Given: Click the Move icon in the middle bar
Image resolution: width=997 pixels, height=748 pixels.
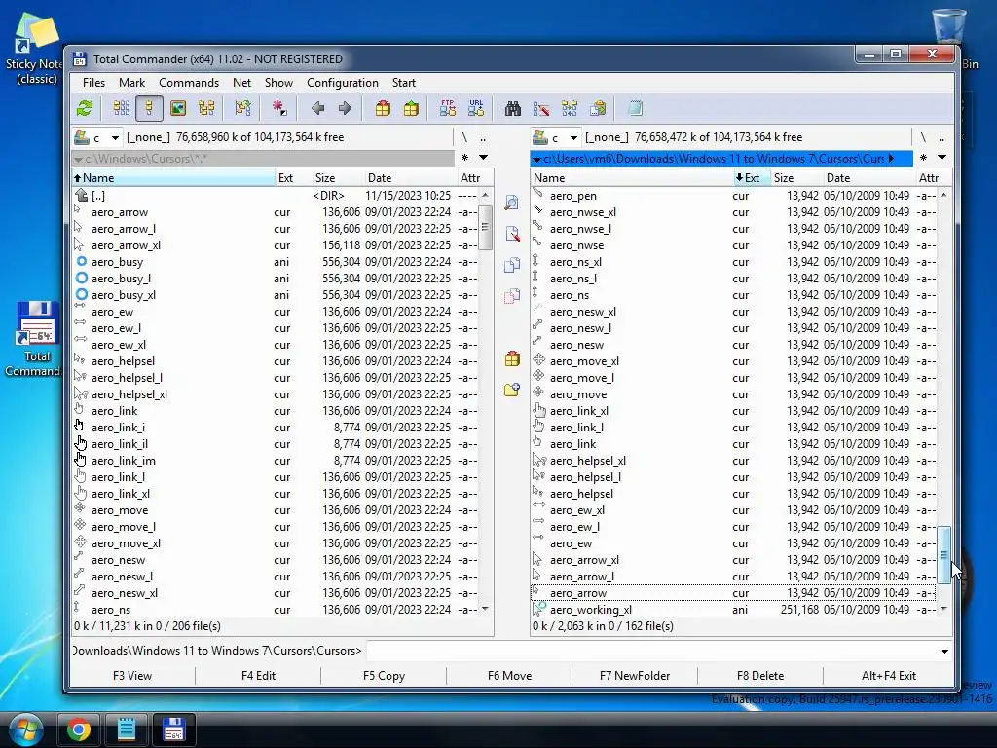Looking at the screenshot, I should (x=512, y=296).
